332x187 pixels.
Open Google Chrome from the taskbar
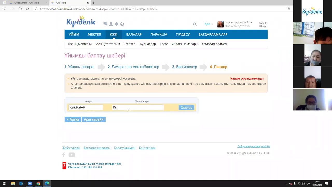tap(38, 184)
